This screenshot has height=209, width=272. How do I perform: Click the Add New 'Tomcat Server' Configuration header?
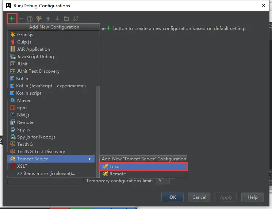pos(143,159)
